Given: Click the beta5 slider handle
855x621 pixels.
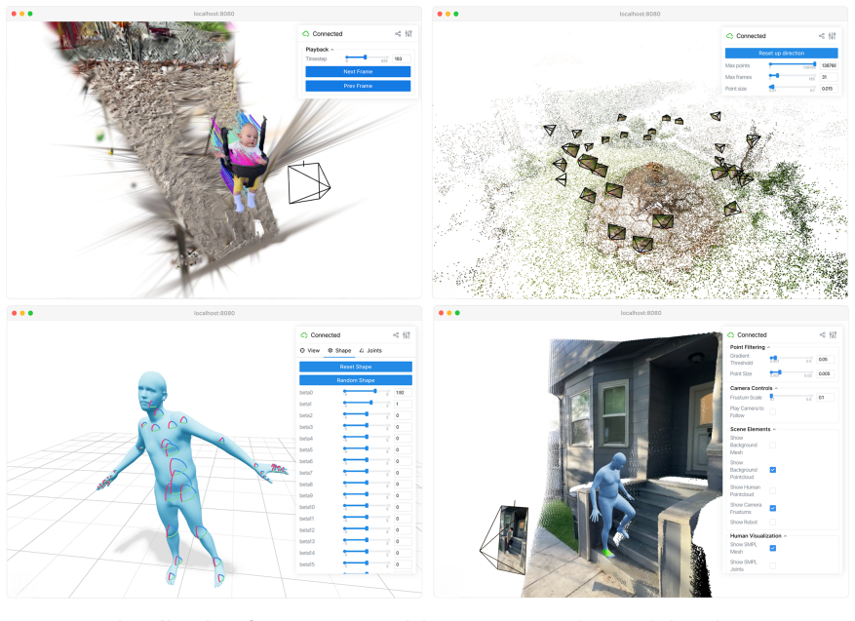Looking at the screenshot, I should click(x=367, y=448).
